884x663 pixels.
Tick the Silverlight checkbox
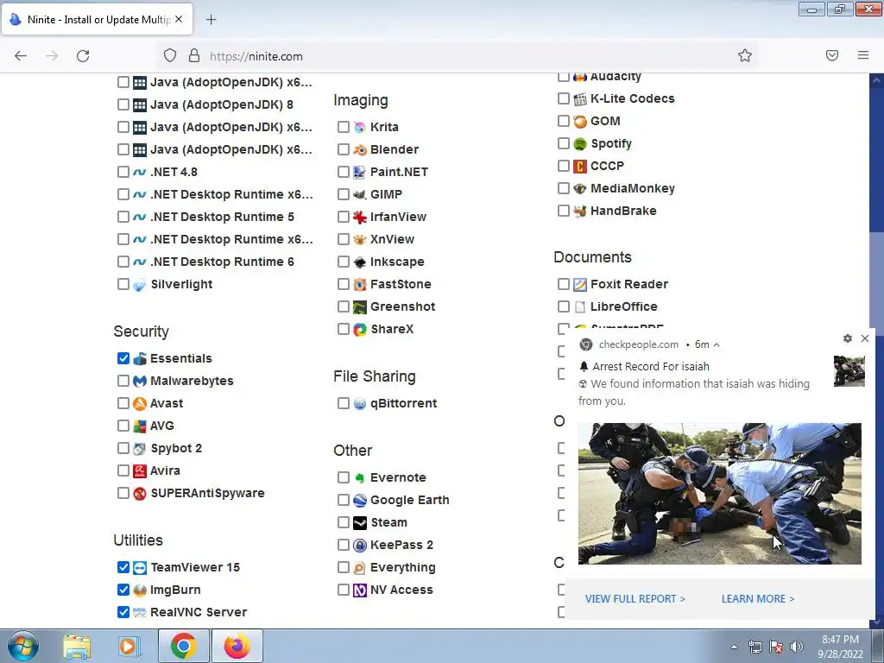123,284
